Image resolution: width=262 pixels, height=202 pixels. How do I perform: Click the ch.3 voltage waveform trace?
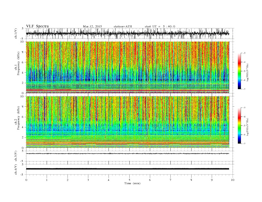(128, 153)
